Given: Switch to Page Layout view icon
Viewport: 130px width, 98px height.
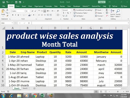Looking at the screenshot, I should click(x=101, y=91).
